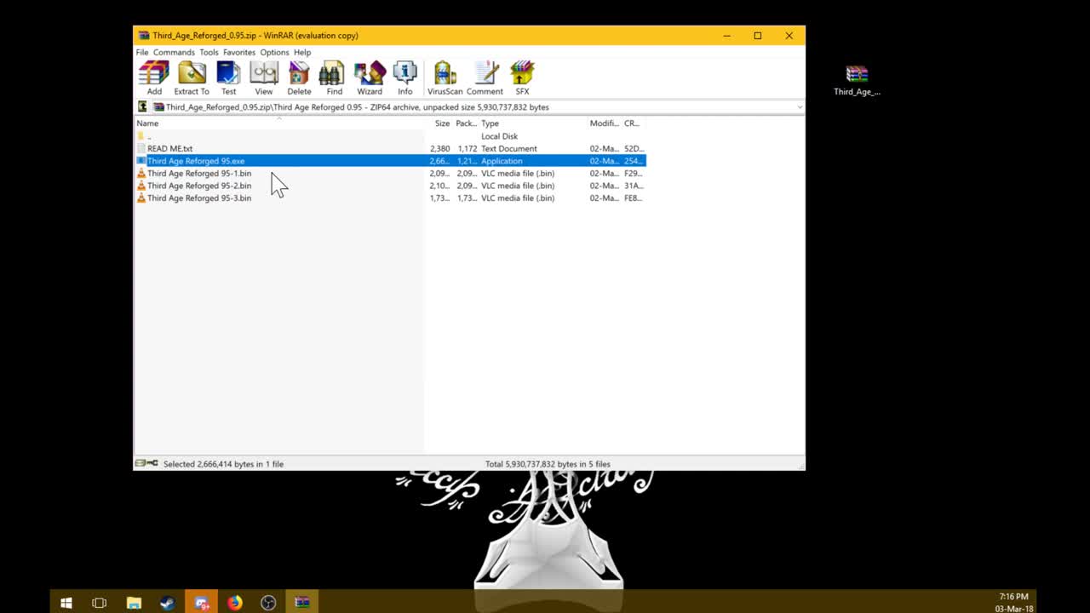Launch the Wizard tool
1090x613 pixels.
[370, 77]
